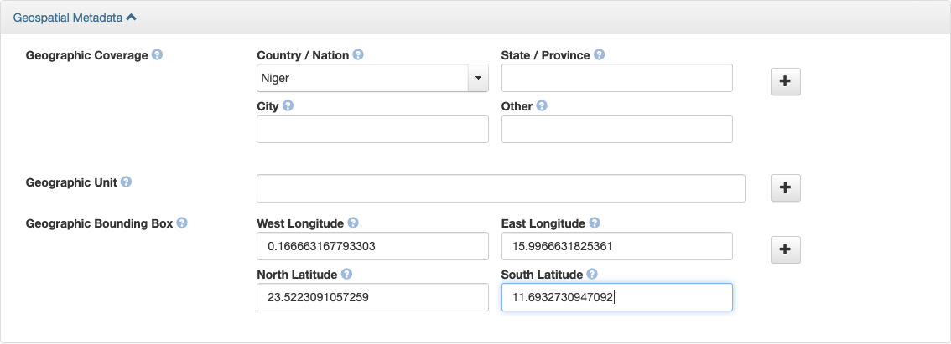Click help icon next to Geographic Bounding Box

tap(182, 223)
